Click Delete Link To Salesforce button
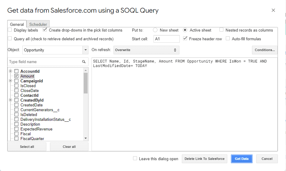 pyautogui.click(x=204, y=159)
